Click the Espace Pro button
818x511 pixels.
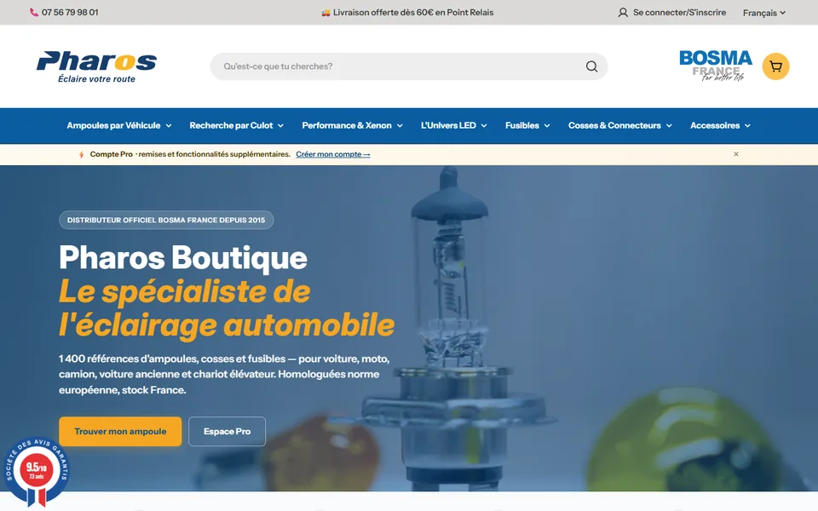[227, 431]
